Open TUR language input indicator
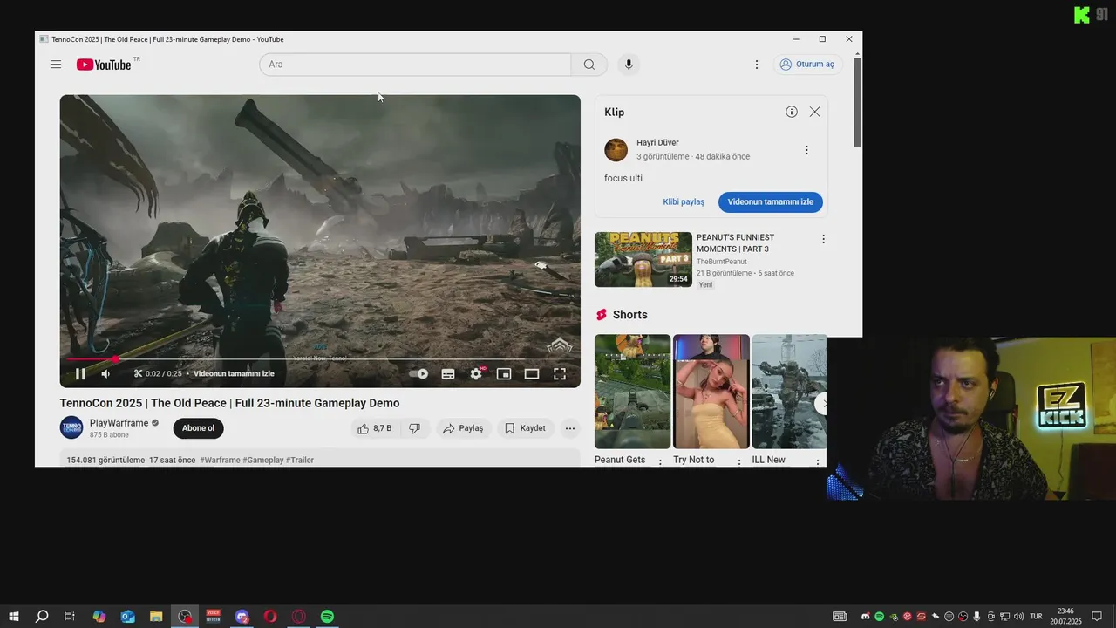 1036,617
